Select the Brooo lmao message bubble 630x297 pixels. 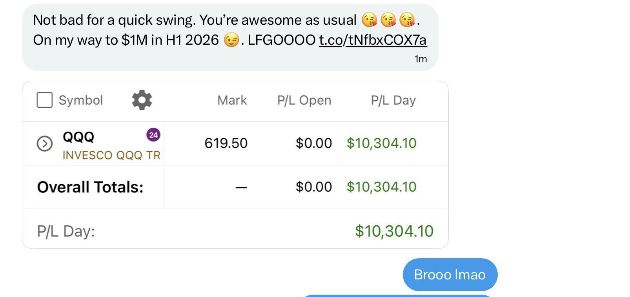[x=450, y=275]
